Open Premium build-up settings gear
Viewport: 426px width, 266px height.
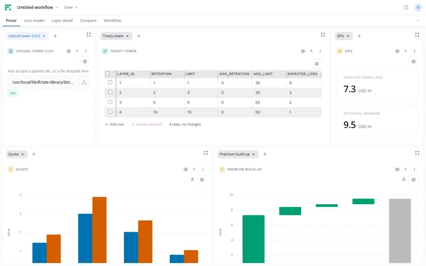[413, 180]
